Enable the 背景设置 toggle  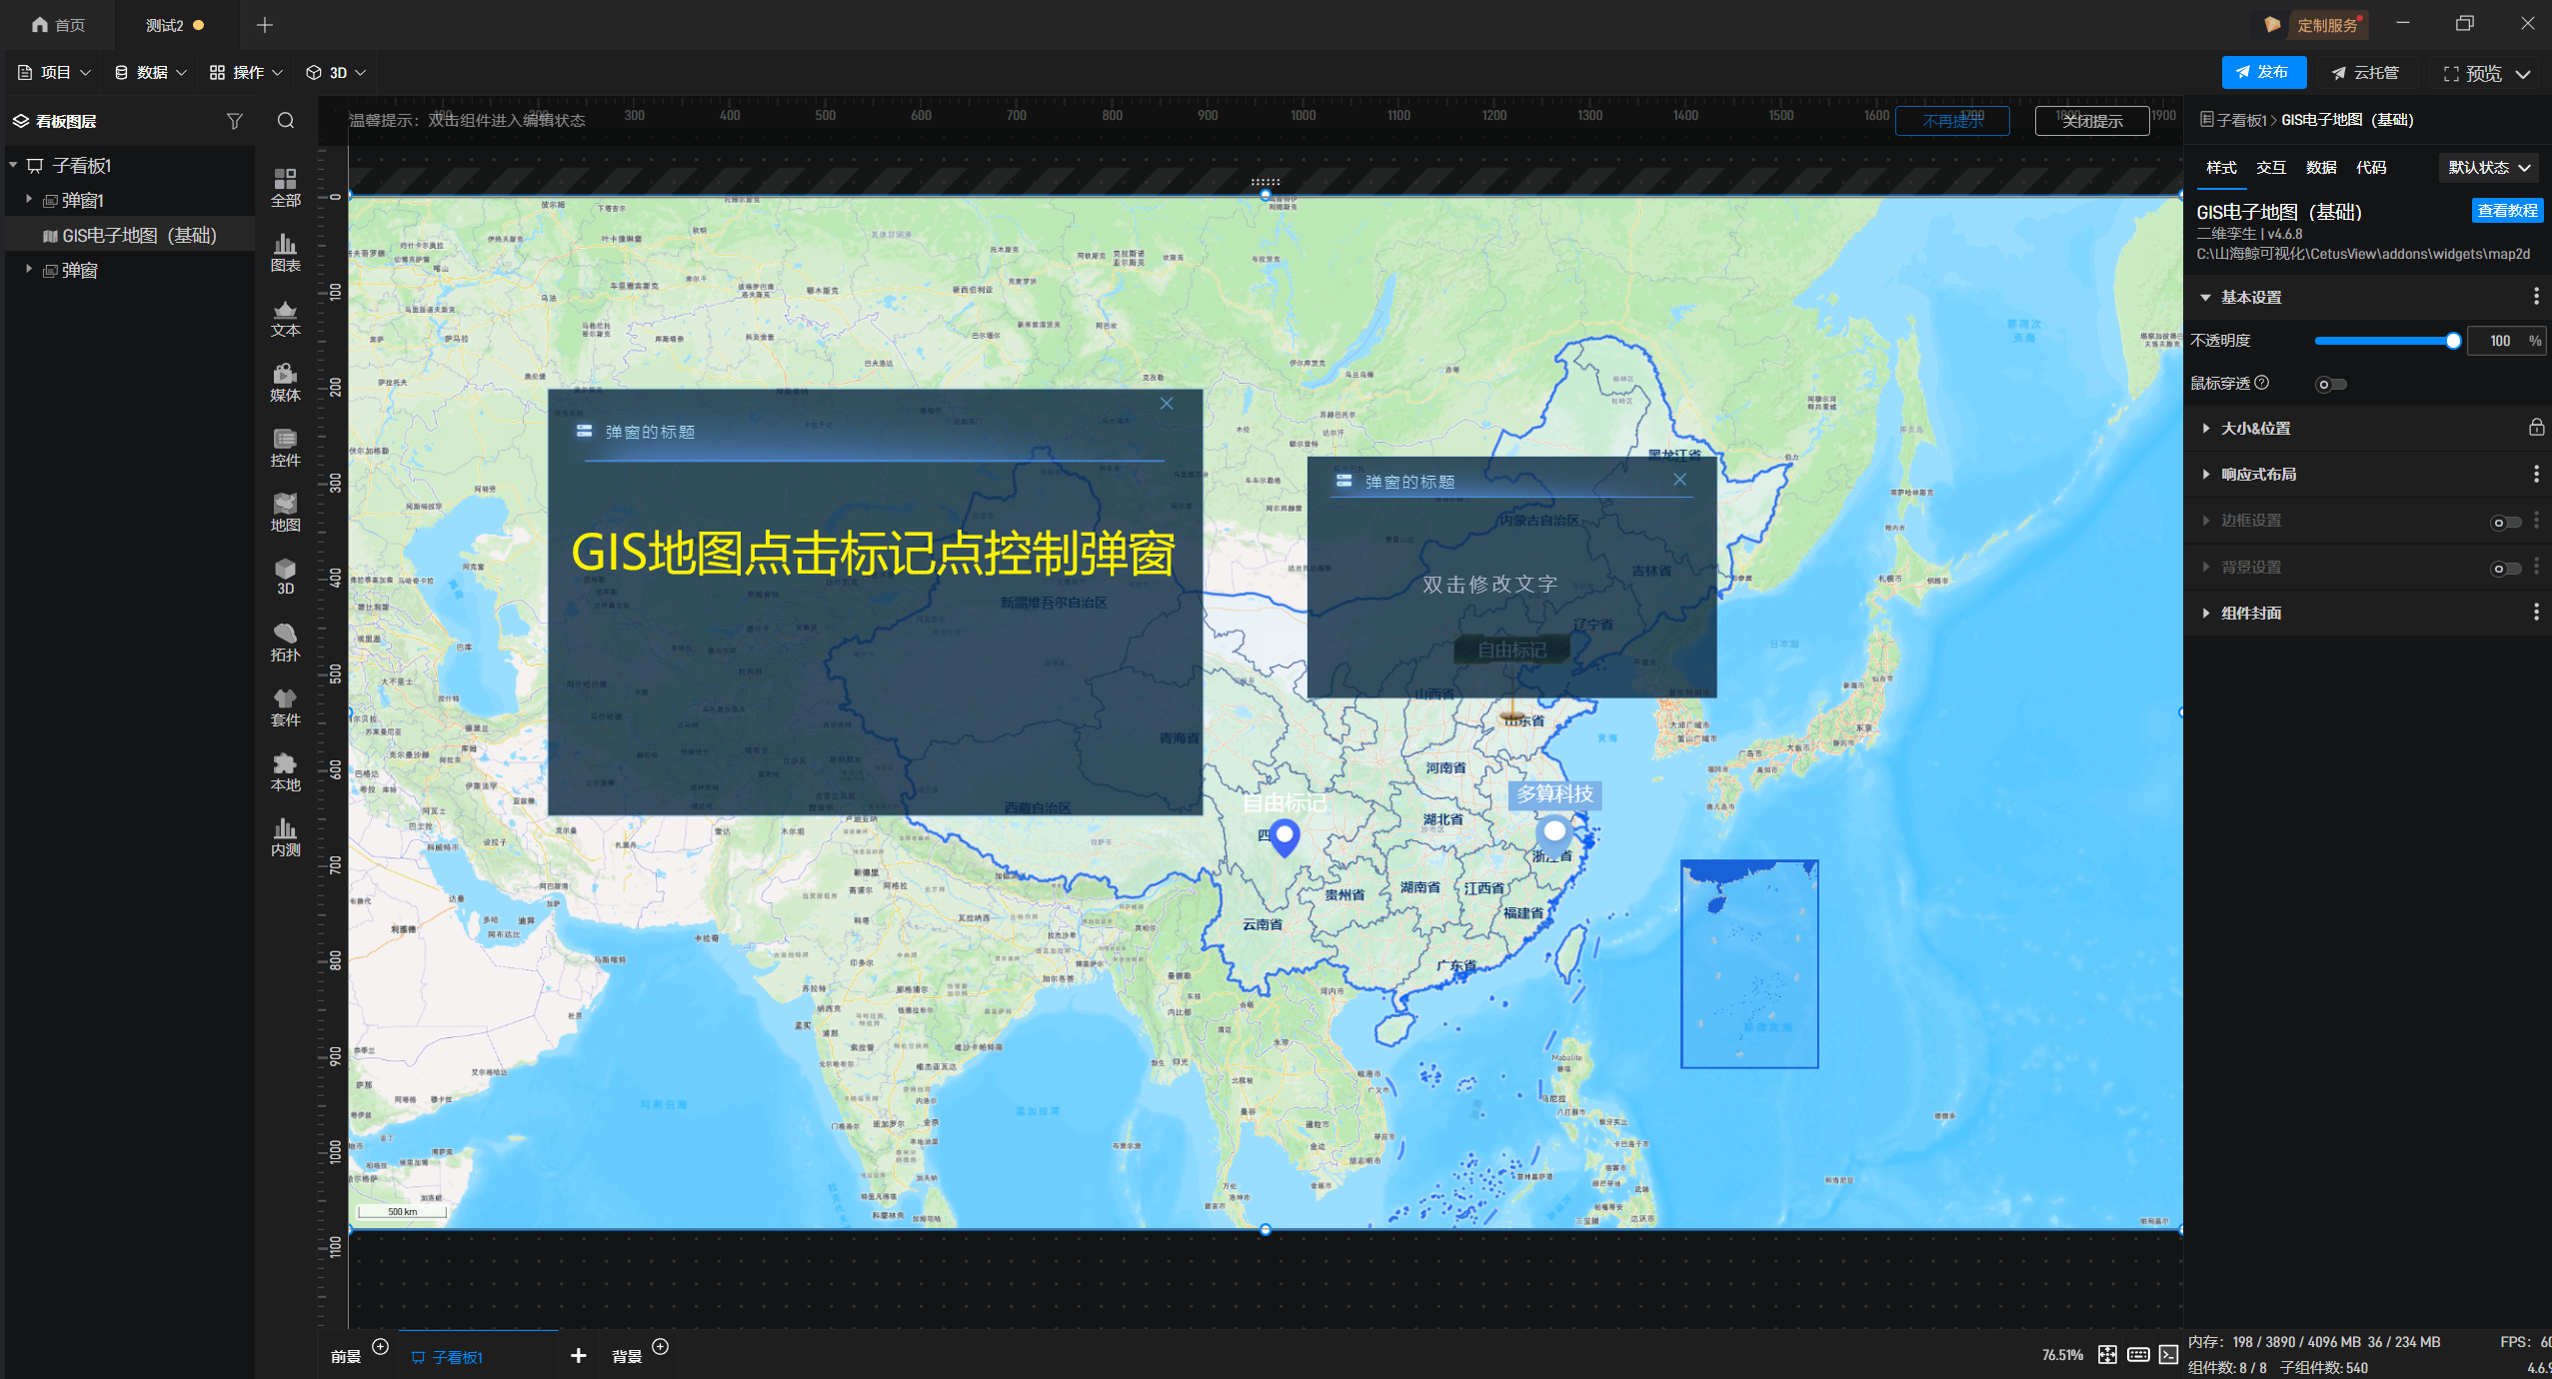point(2504,569)
